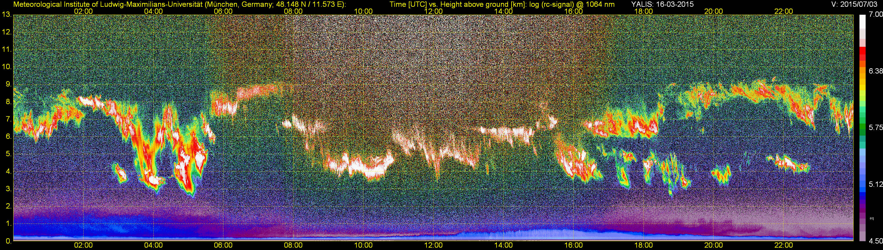Click the 7.00 value on the color scale
Screen dimensions: 883x250
click(x=875, y=14)
